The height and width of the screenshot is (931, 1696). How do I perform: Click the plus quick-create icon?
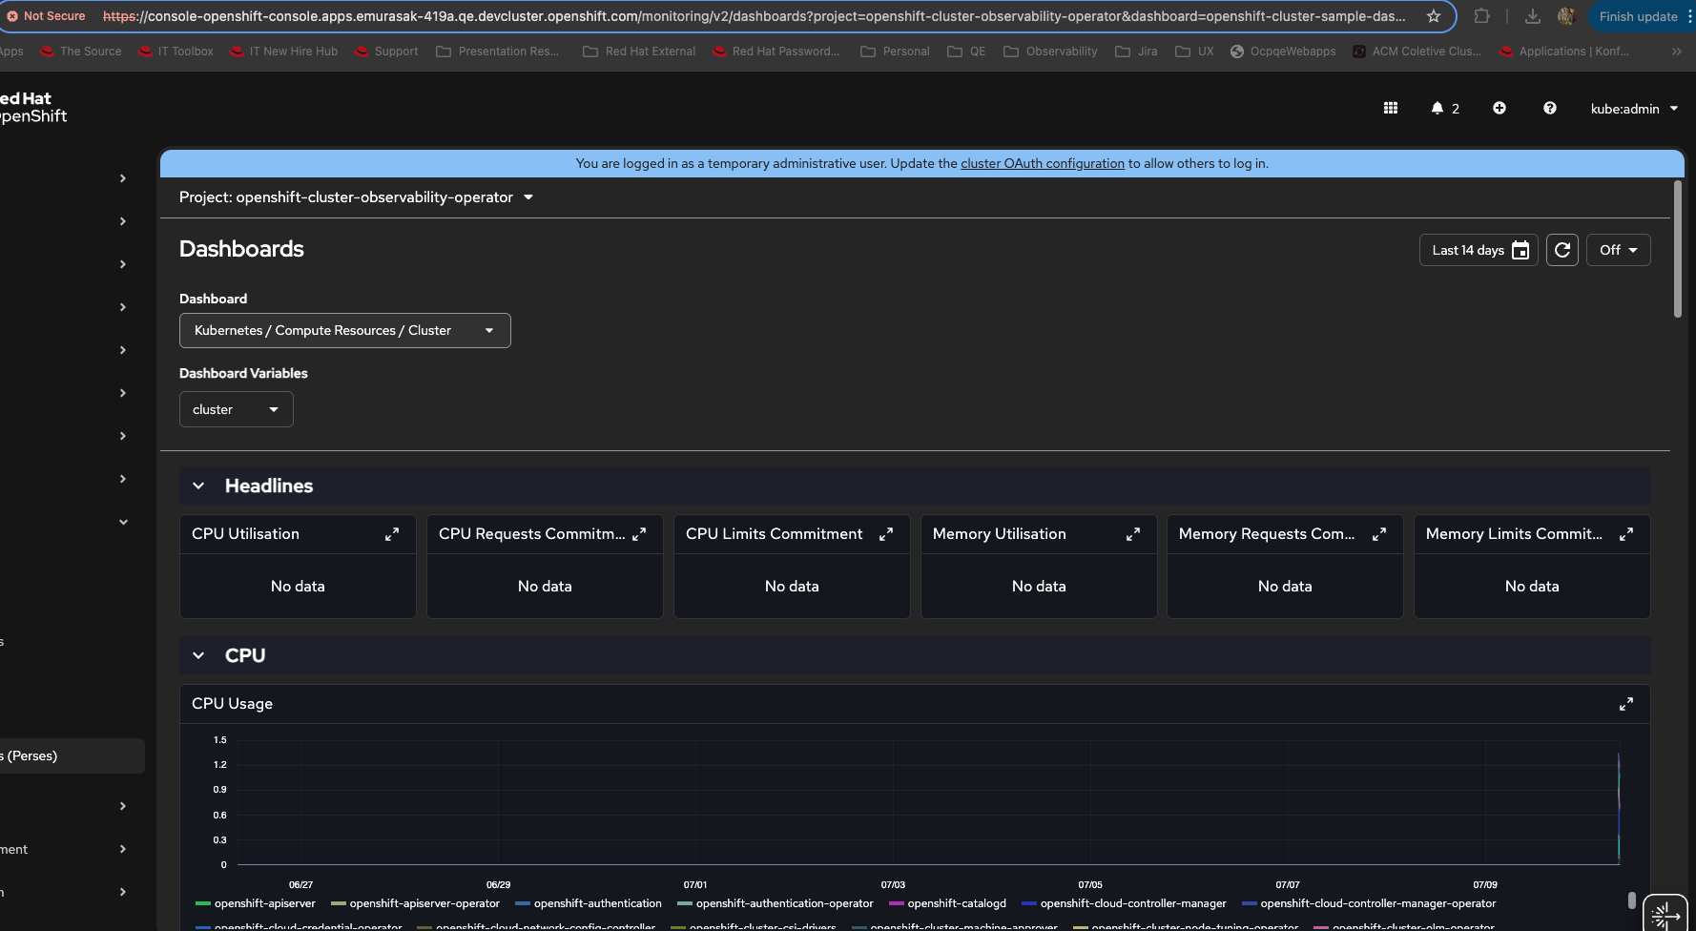(x=1499, y=109)
